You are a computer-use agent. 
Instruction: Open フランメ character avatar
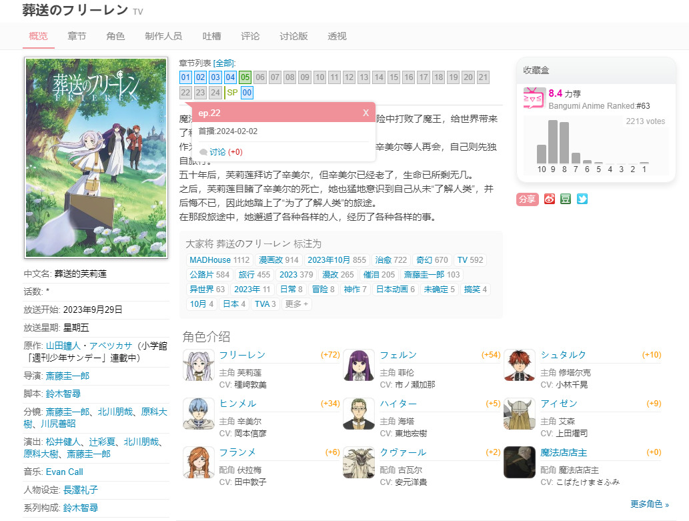click(x=198, y=462)
